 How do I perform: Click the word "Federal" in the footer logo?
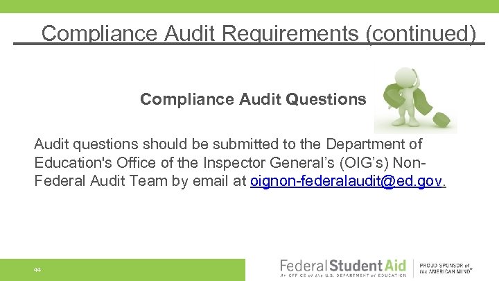click(303, 265)
